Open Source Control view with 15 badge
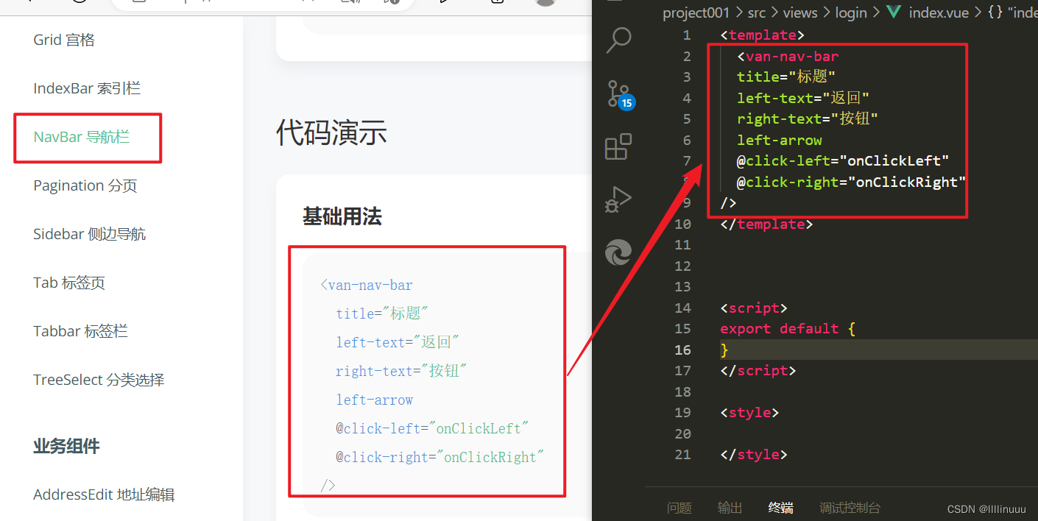Screen dimensions: 1038x521 (x=620, y=94)
